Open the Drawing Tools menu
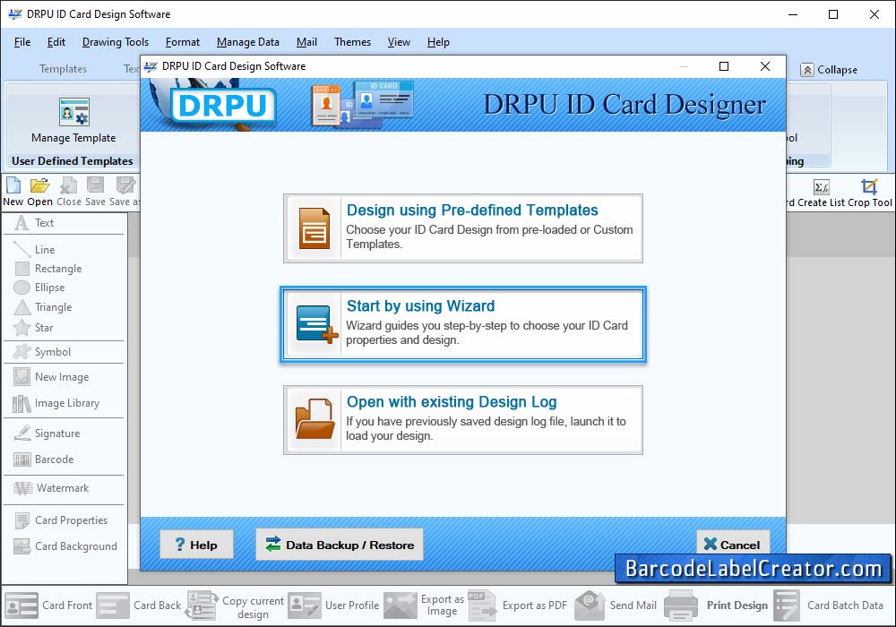 (115, 42)
